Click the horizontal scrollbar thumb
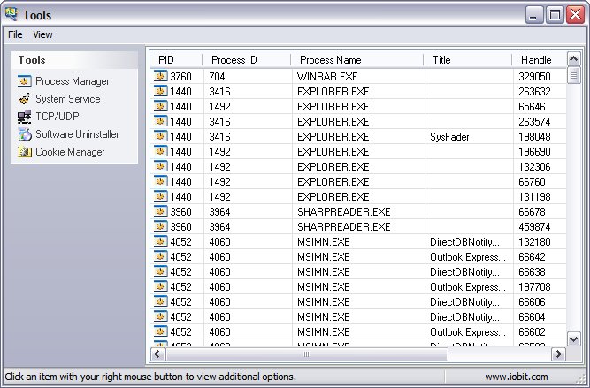 (307, 354)
